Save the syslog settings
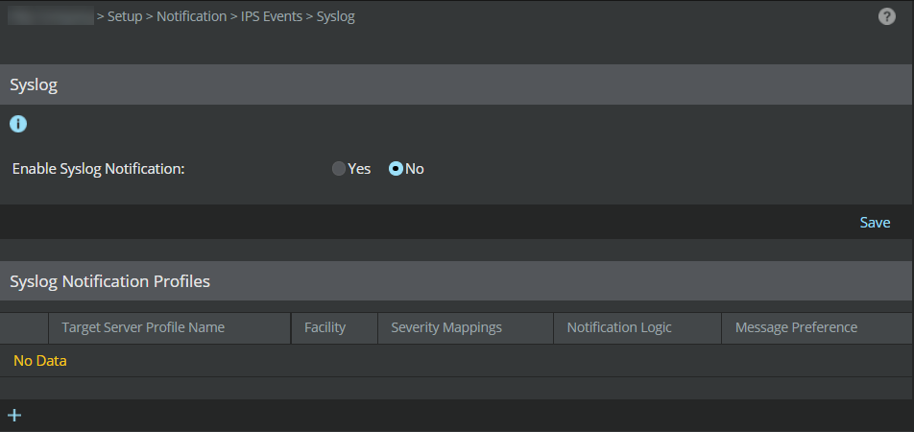The height and width of the screenshot is (432, 914). coord(875,222)
